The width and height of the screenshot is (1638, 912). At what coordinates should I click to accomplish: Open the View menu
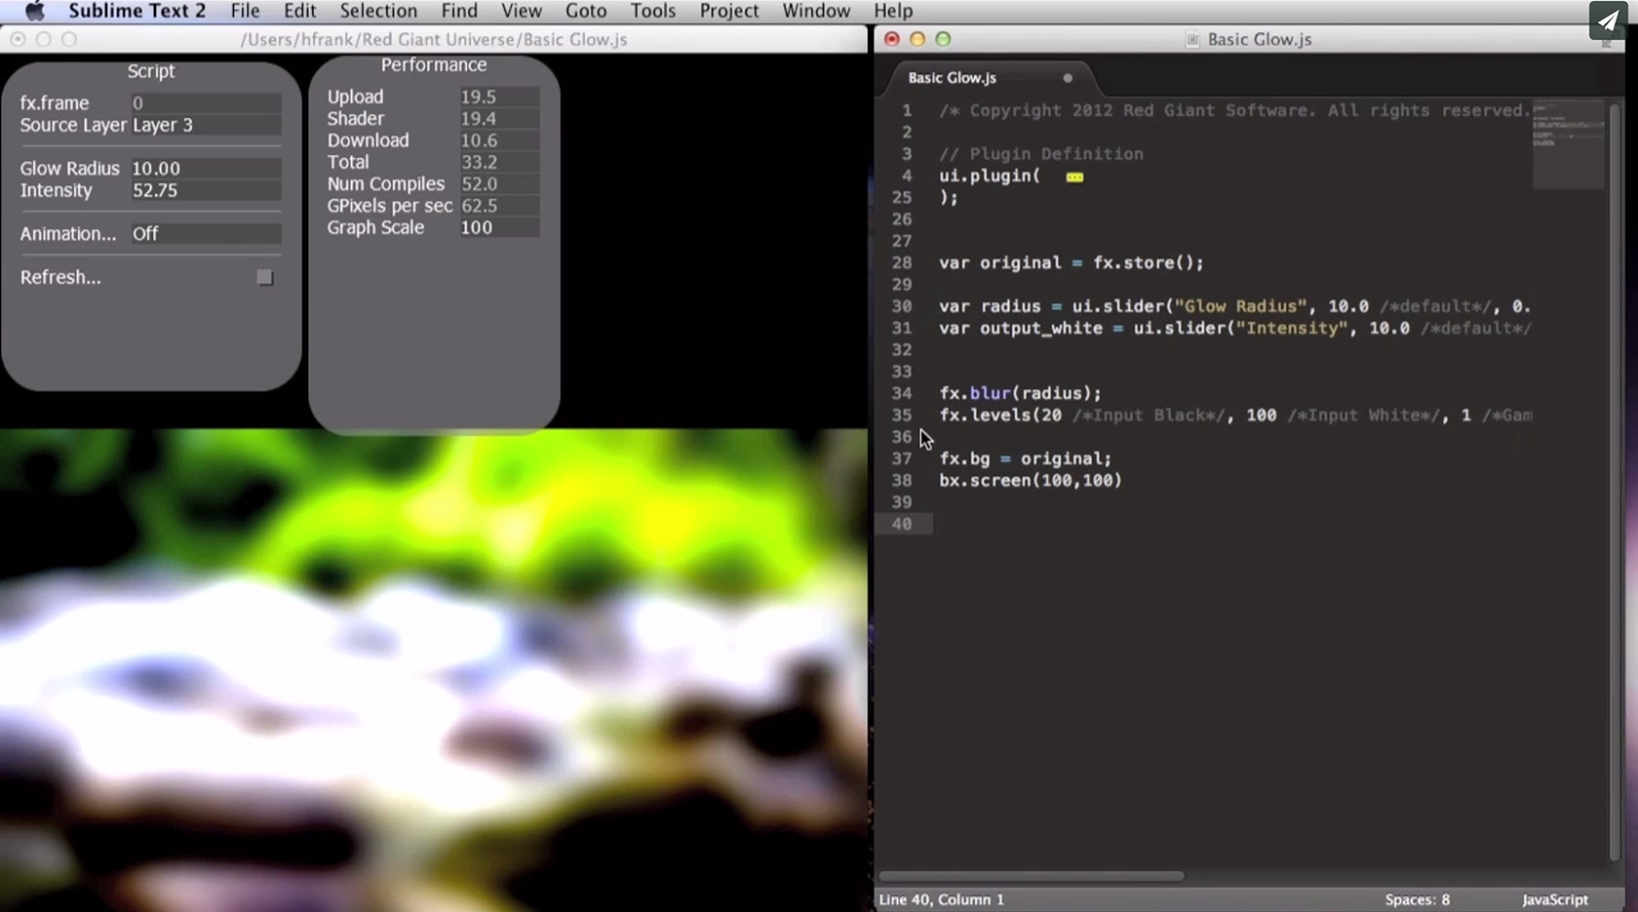[522, 11]
